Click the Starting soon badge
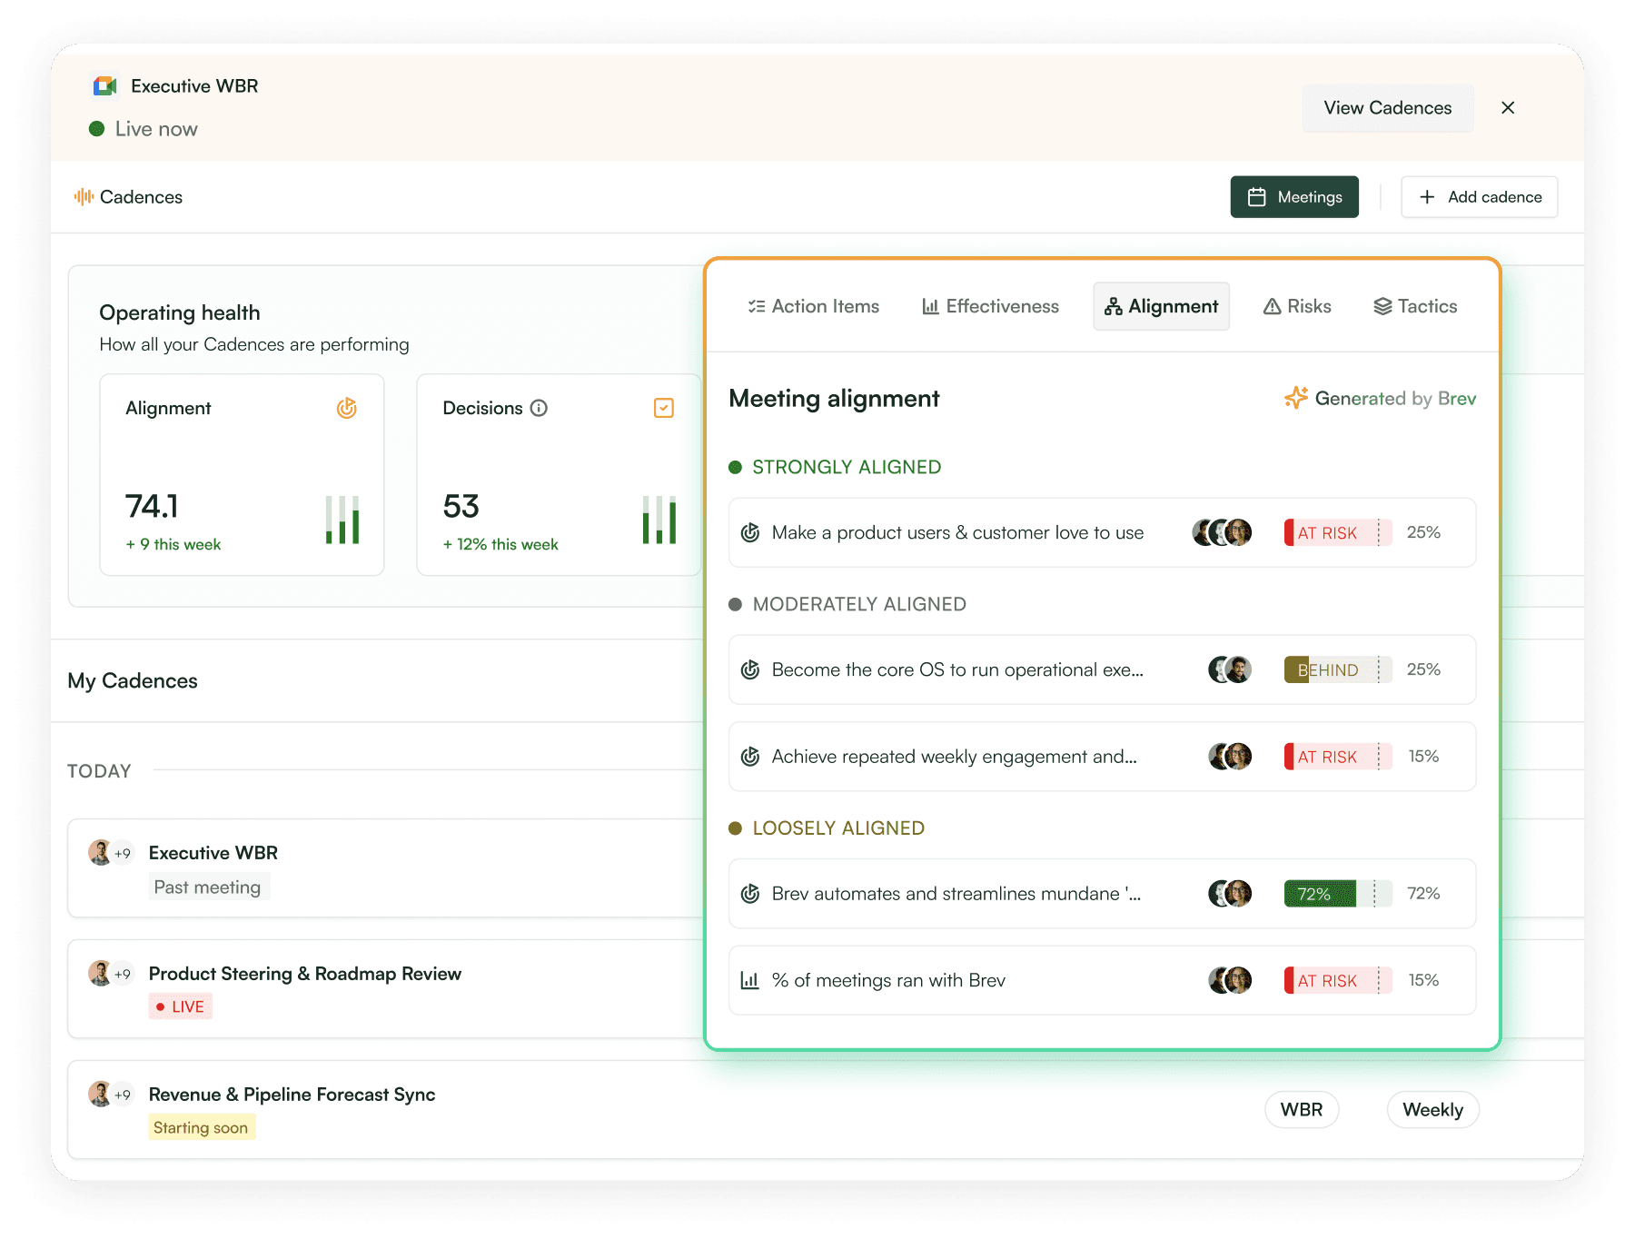The image size is (1635, 1239). tap(201, 1127)
